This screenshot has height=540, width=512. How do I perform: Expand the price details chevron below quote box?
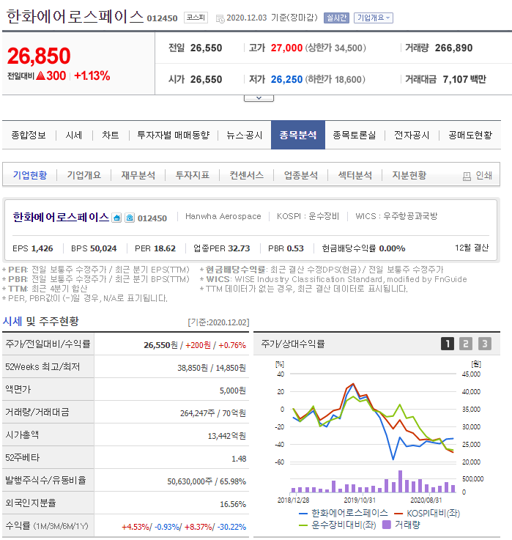point(259,98)
